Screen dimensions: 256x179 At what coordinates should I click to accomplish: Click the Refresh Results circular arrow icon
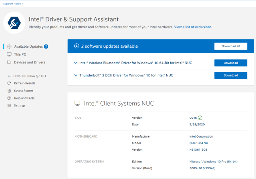pyautogui.click(x=9, y=83)
